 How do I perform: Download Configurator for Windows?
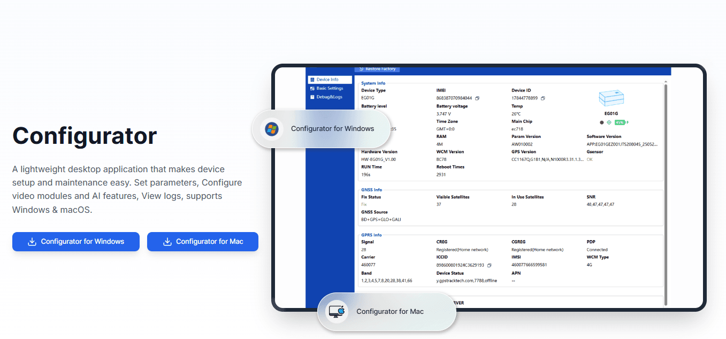pos(76,242)
